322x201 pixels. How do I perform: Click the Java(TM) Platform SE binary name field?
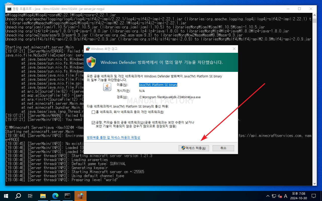click(x=158, y=85)
